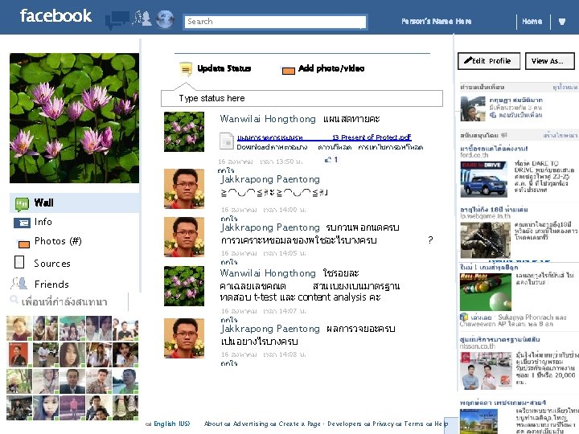Click Edit Profile button
This screenshot has width=579, height=434.
[489, 61]
